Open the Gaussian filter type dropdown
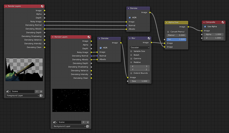The width and height of the screenshot is (229, 133). coord(140,47)
